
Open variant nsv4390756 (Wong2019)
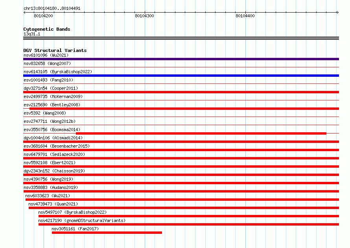tap(48, 179)
